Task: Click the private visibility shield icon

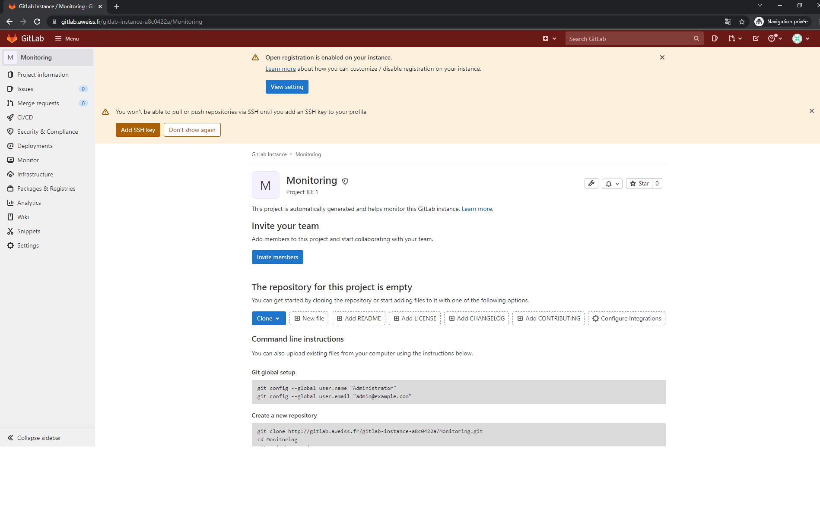Action: click(345, 181)
